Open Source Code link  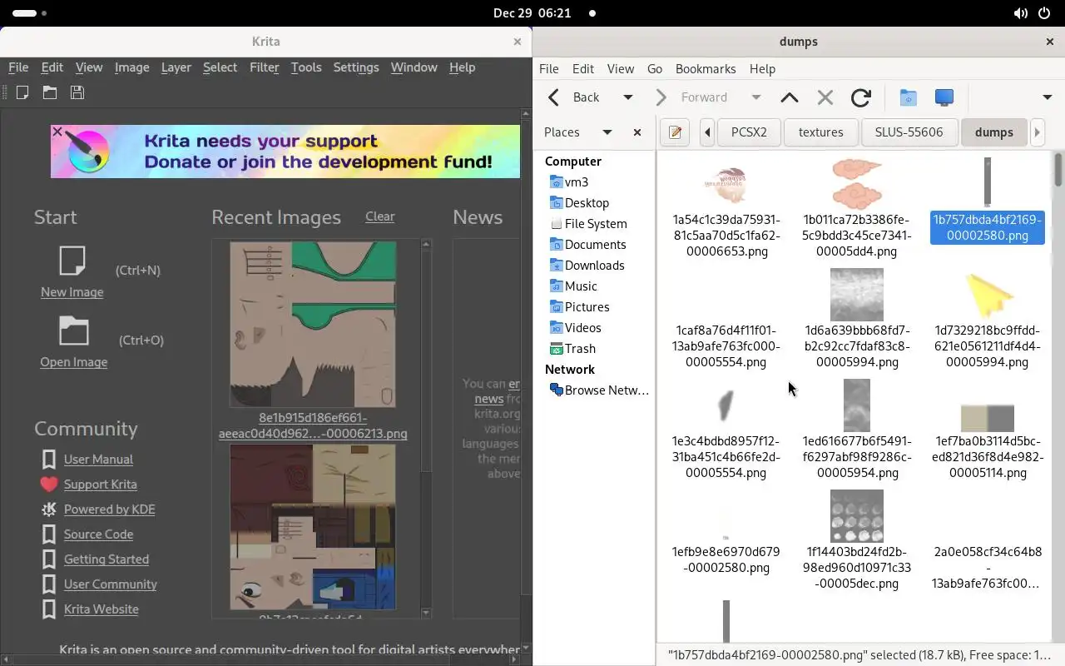click(98, 534)
